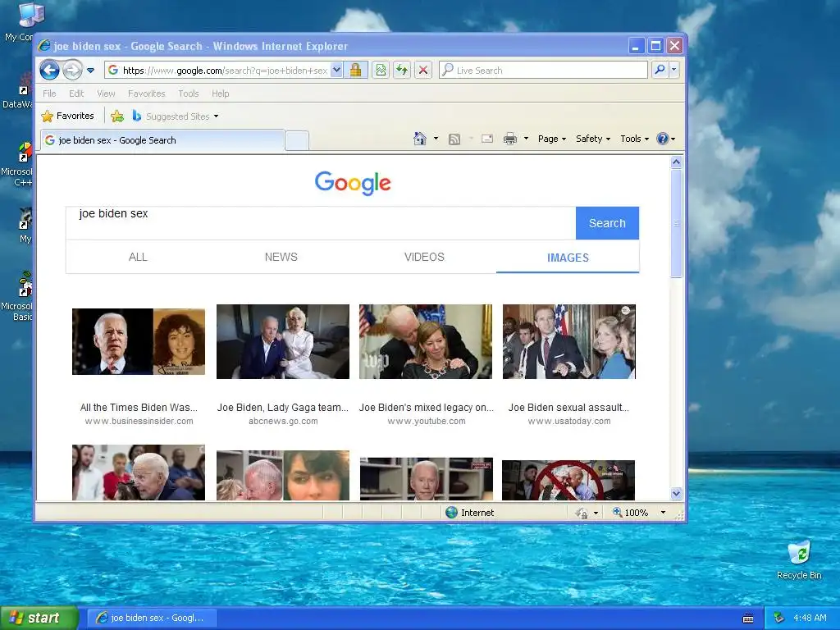
Task: Click the Home icon in command bar
Action: 419,139
